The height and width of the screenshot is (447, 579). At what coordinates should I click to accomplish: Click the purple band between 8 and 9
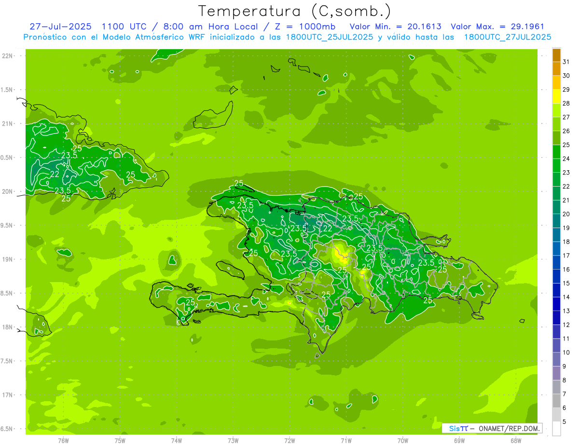coord(556,373)
